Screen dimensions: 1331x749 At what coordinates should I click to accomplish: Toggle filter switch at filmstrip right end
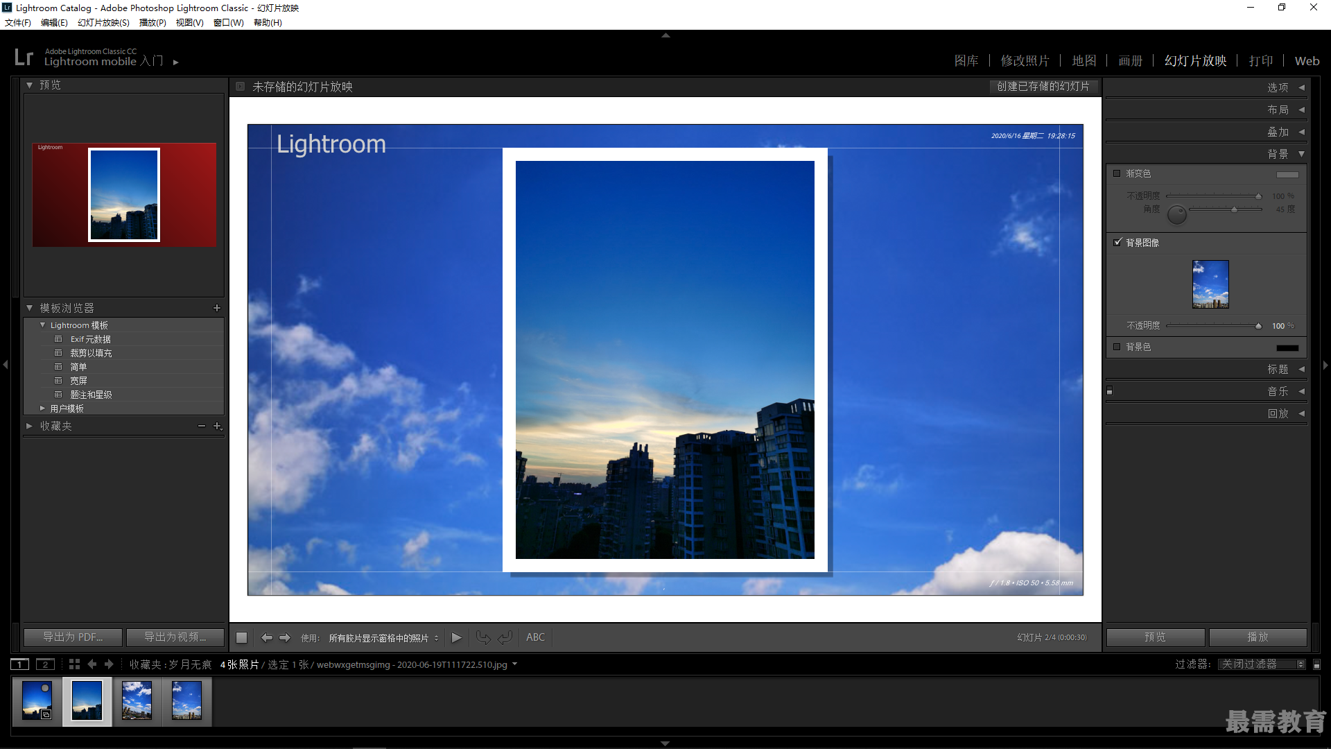pyautogui.click(x=1316, y=664)
